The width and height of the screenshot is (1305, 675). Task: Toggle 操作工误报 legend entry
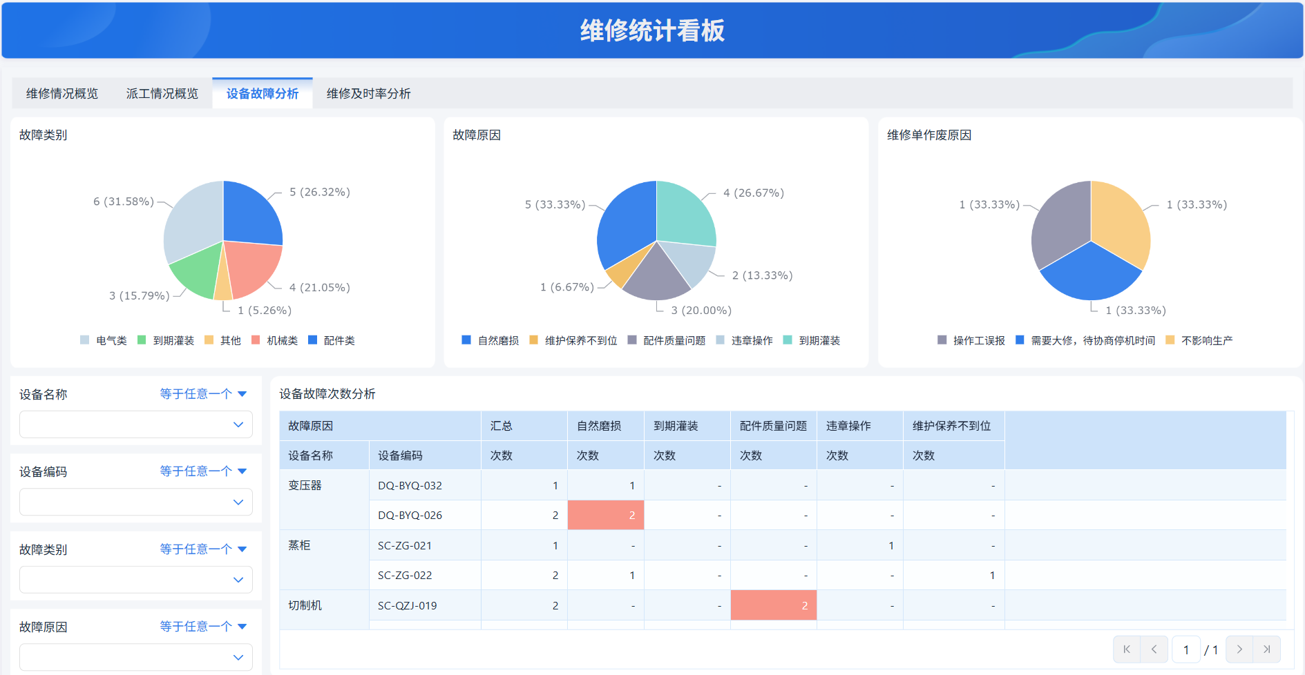[x=971, y=340]
